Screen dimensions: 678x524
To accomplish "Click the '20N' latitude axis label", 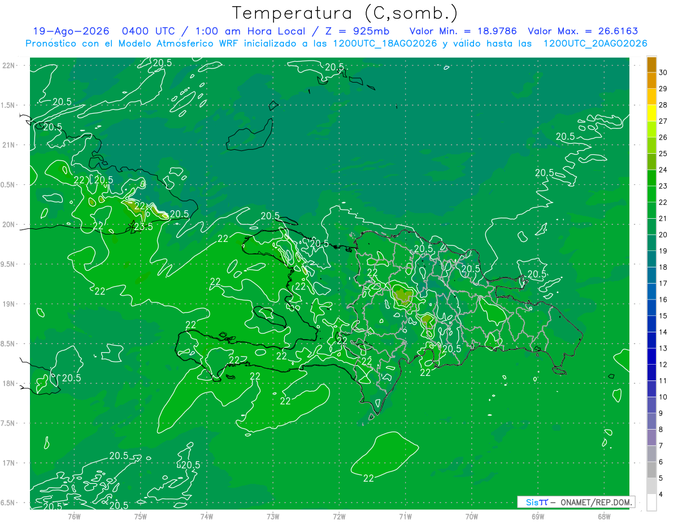I will pos(9,224).
